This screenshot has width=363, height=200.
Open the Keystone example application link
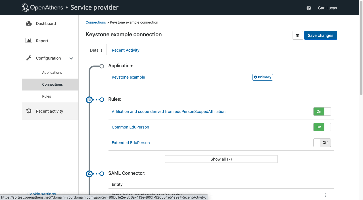pos(128,77)
